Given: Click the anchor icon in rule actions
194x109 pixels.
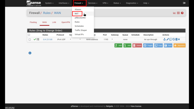Looking at the screenshot, I should (164, 39).
